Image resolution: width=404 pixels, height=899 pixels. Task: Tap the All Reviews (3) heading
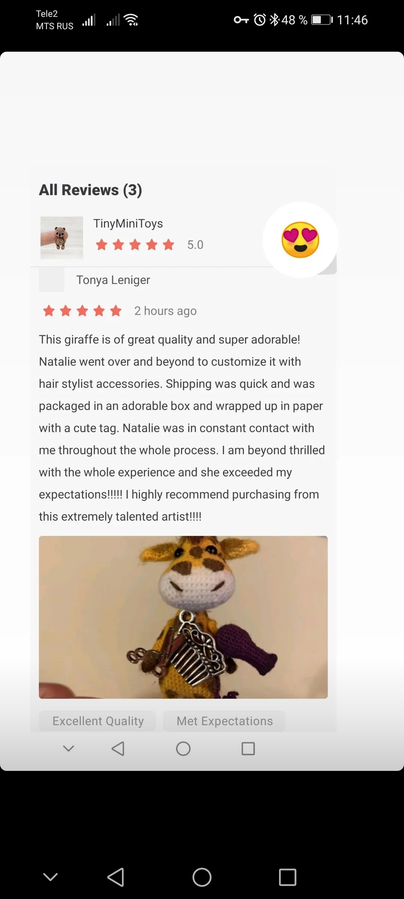click(x=91, y=190)
